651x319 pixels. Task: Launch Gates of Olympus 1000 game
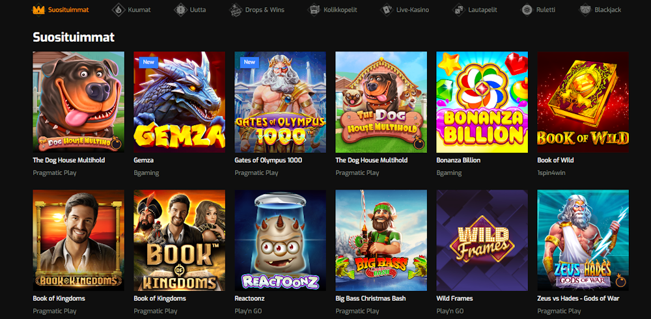pyautogui.click(x=280, y=102)
